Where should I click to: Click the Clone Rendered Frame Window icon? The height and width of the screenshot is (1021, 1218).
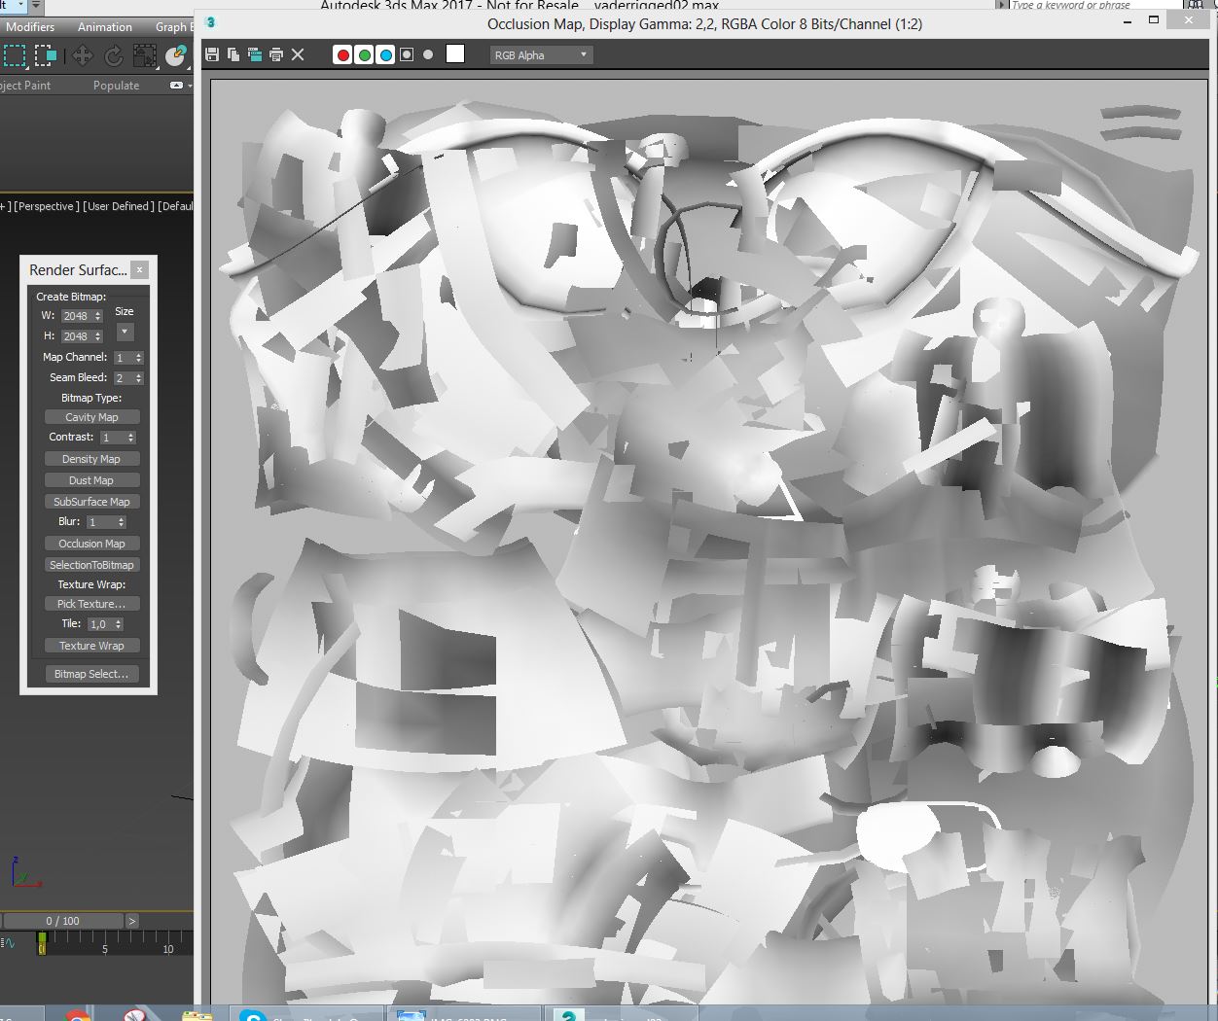[x=255, y=54]
